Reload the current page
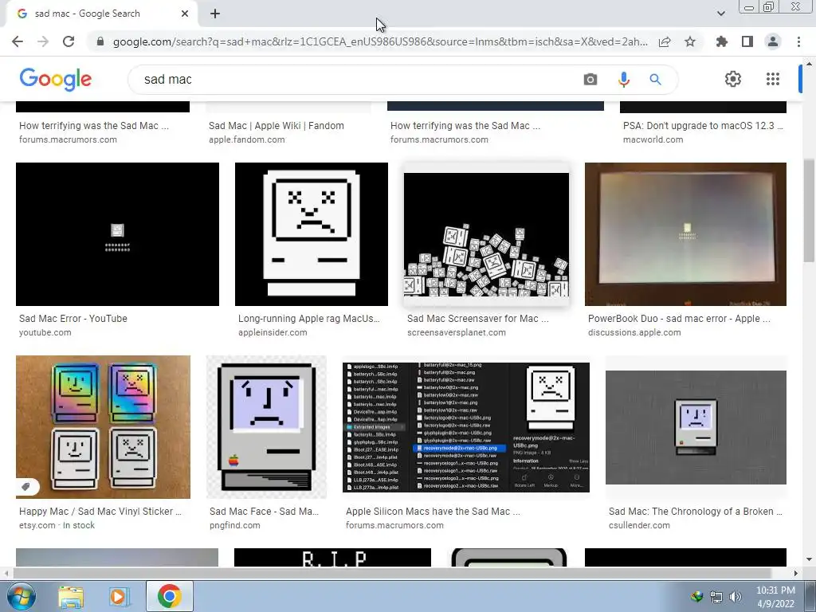Screen dimensions: 816x612 [x=69, y=41]
